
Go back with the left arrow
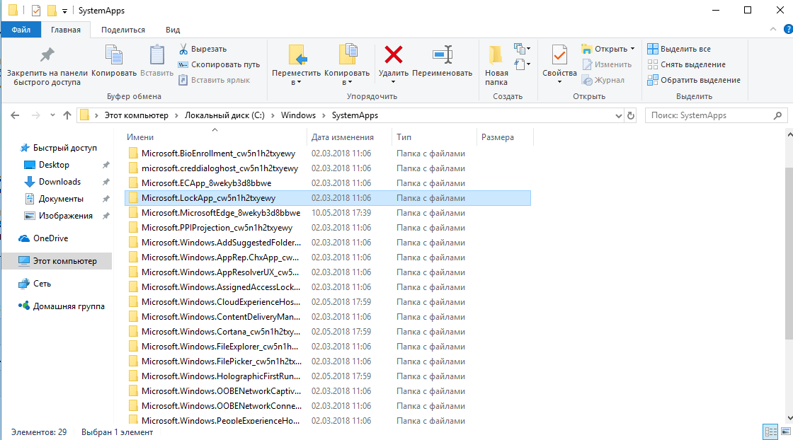15,115
